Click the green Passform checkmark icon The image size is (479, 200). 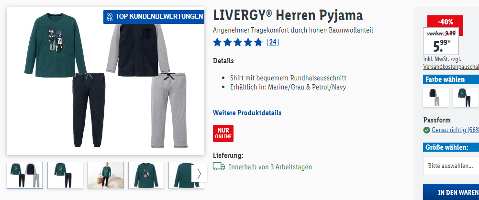426,130
